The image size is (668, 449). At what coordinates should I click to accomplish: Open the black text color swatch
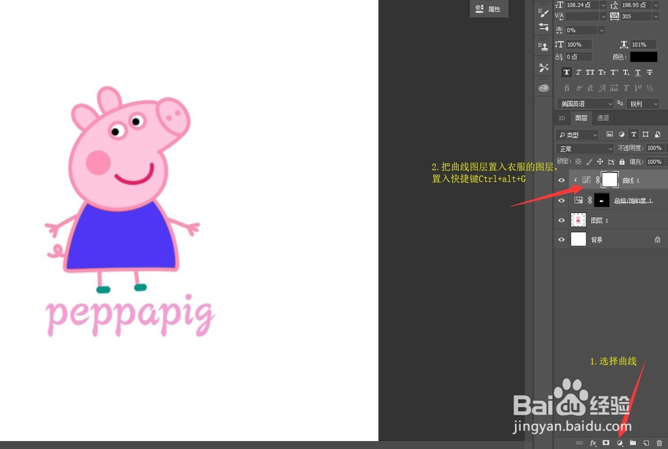point(644,57)
